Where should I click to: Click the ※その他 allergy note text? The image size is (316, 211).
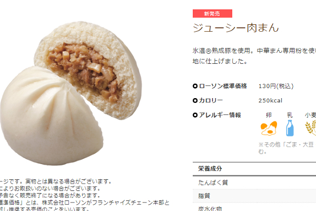click(x=287, y=148)
